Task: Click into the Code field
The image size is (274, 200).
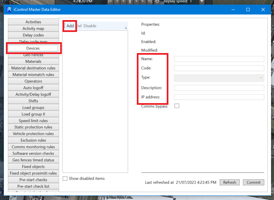Action: click(x=219, y=68)
